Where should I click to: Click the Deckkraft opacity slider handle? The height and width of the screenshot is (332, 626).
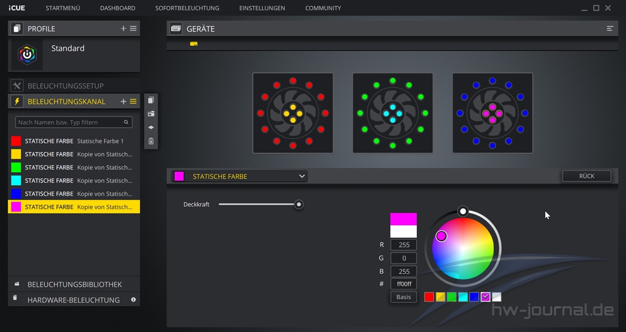pos(299,205)
